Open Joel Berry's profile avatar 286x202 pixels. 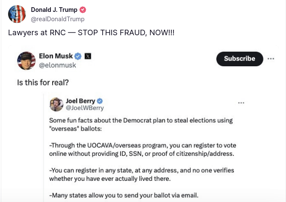coord(56,104)
